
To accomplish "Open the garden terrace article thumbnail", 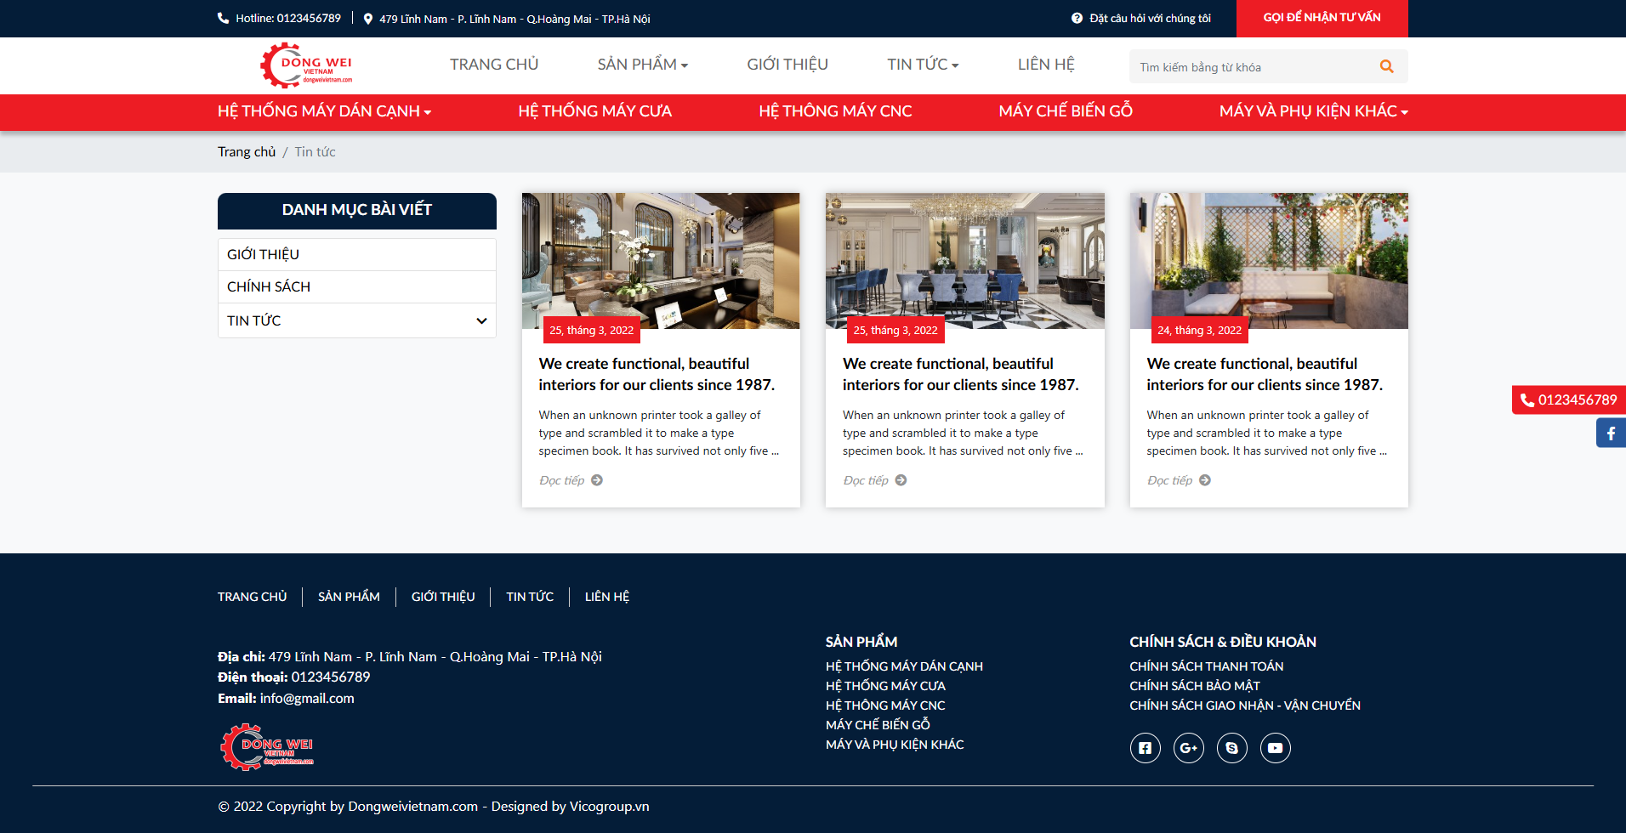I will coord(1268,261).
